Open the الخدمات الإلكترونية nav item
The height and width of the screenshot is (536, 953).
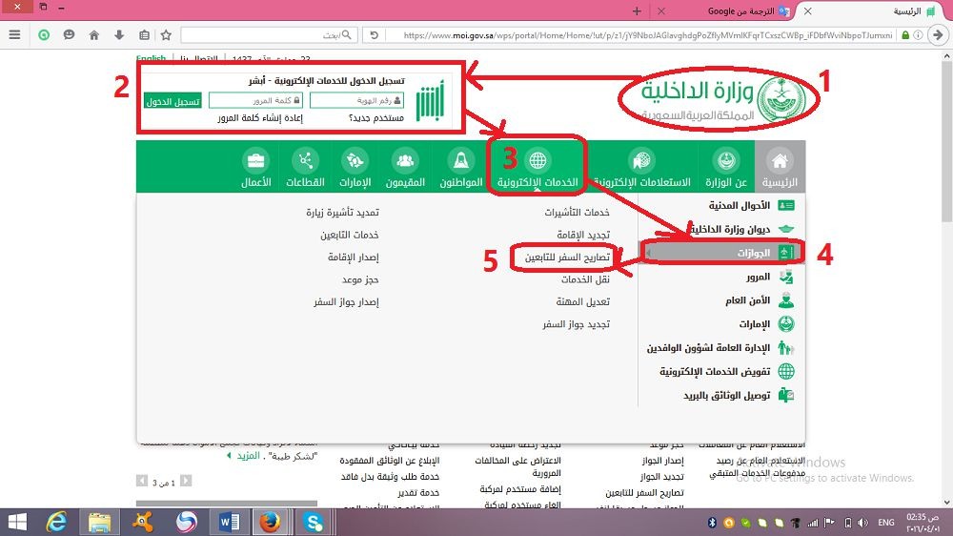537,167
